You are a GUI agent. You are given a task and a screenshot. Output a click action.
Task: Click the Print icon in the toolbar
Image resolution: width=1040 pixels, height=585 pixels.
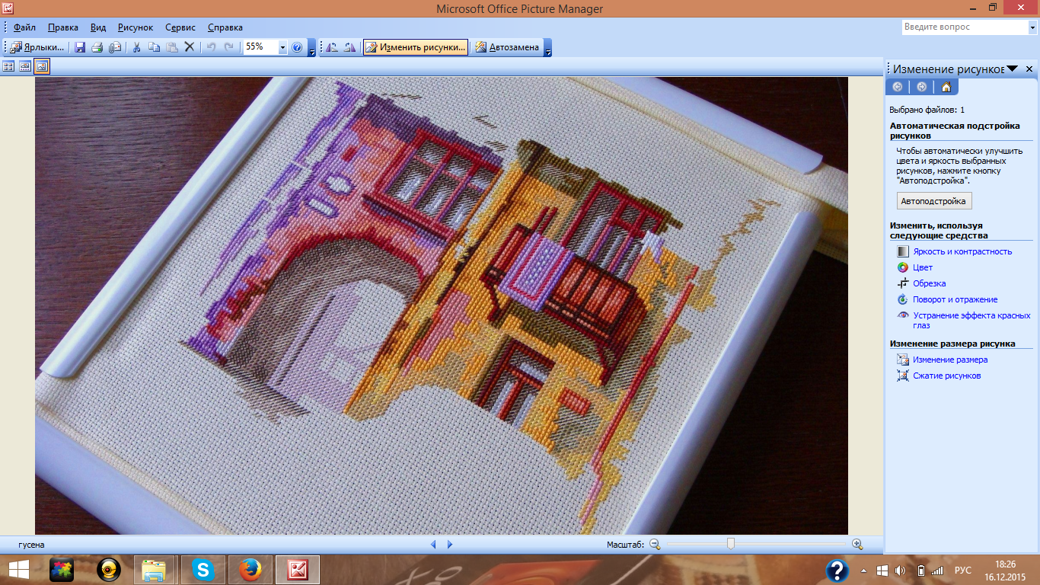point(97,47)
